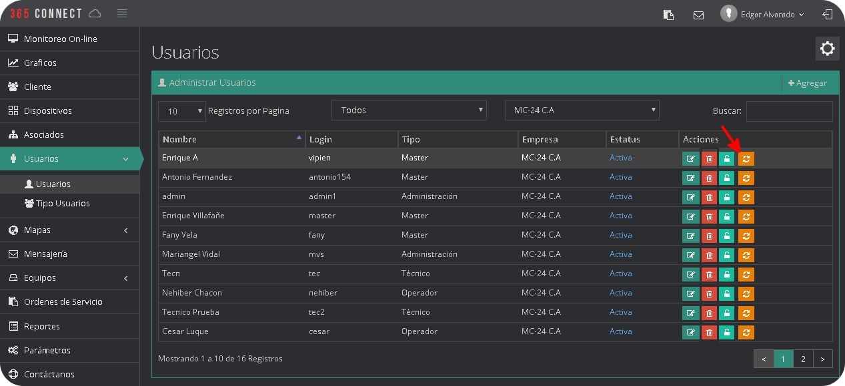Toggle the hamburger sidebar menu icon

click(121, 13)
